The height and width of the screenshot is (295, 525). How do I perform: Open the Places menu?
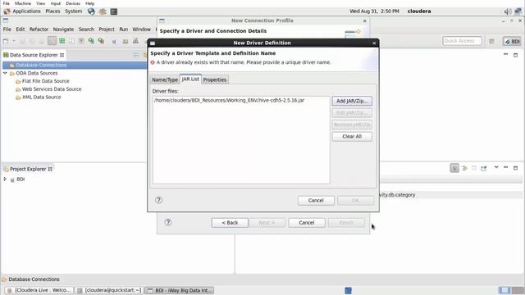tap(52, 11)
